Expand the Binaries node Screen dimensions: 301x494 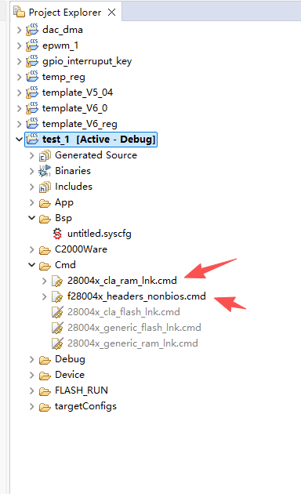click(31, 171)
